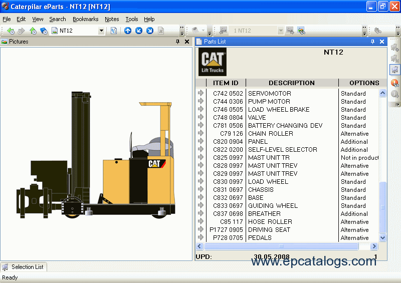
Task: Open the Help menu
Action: (149, 19)
